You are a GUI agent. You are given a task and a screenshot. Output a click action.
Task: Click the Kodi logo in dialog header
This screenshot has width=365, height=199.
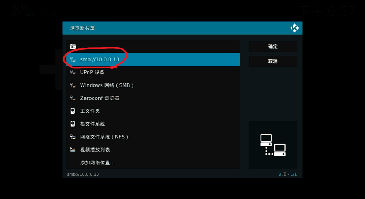[x=294, y=28]
